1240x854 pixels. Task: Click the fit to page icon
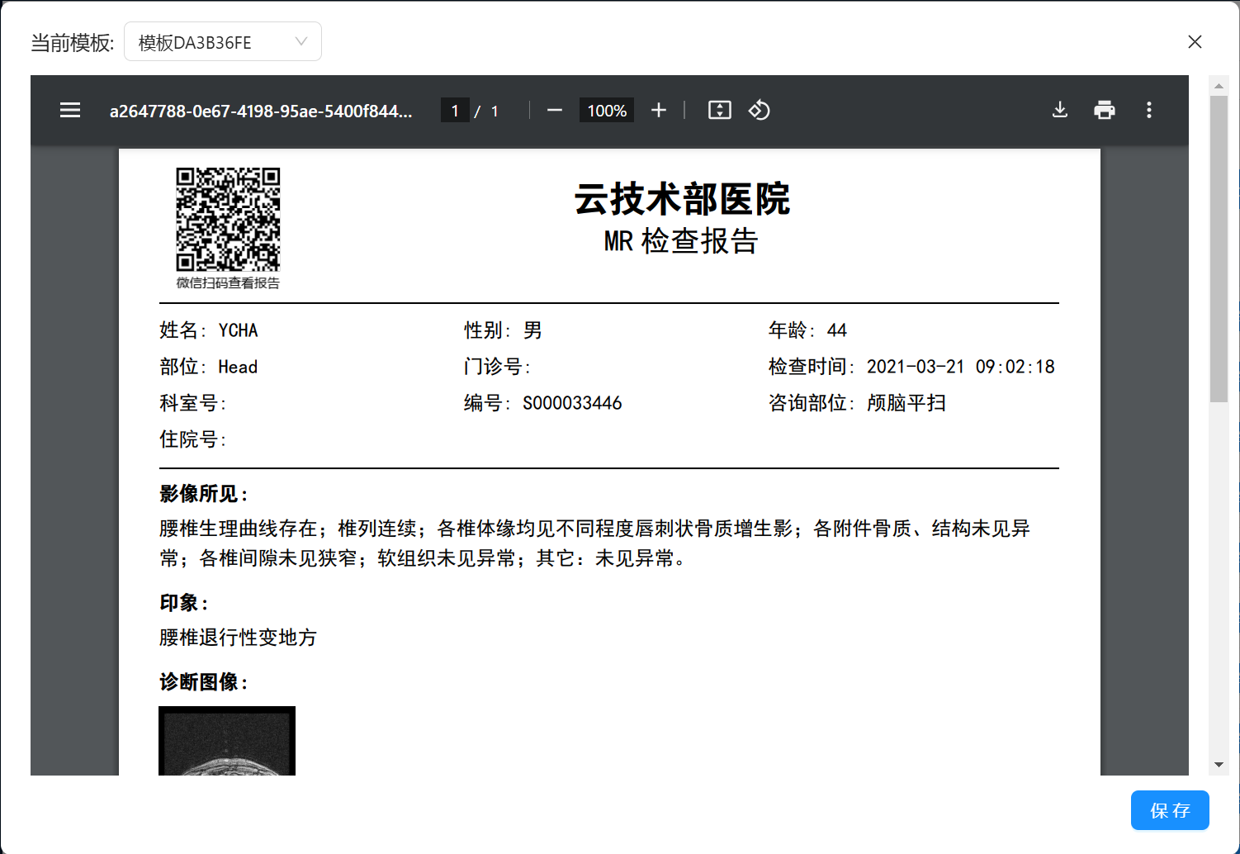(719, 111)
